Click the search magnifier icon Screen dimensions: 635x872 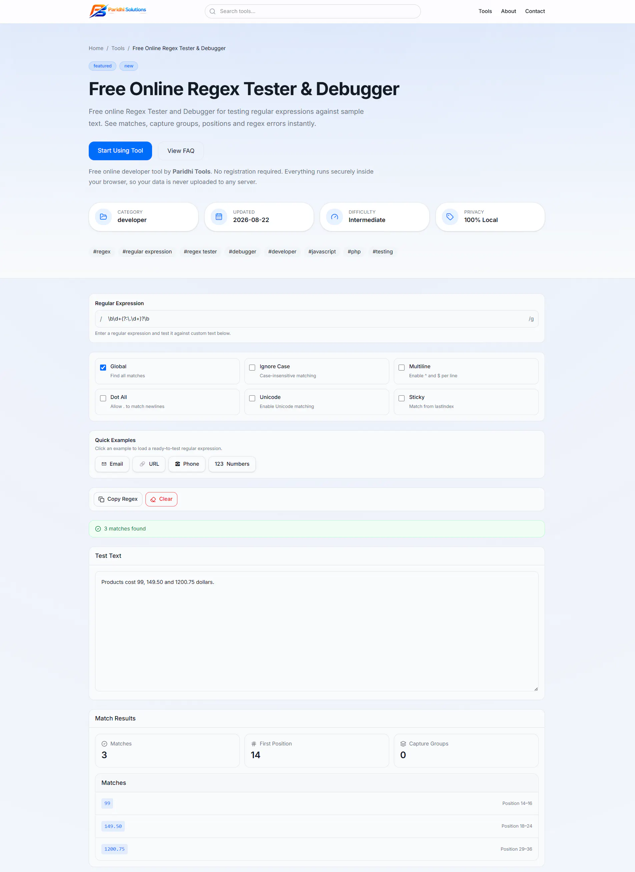tap(212, 12)
